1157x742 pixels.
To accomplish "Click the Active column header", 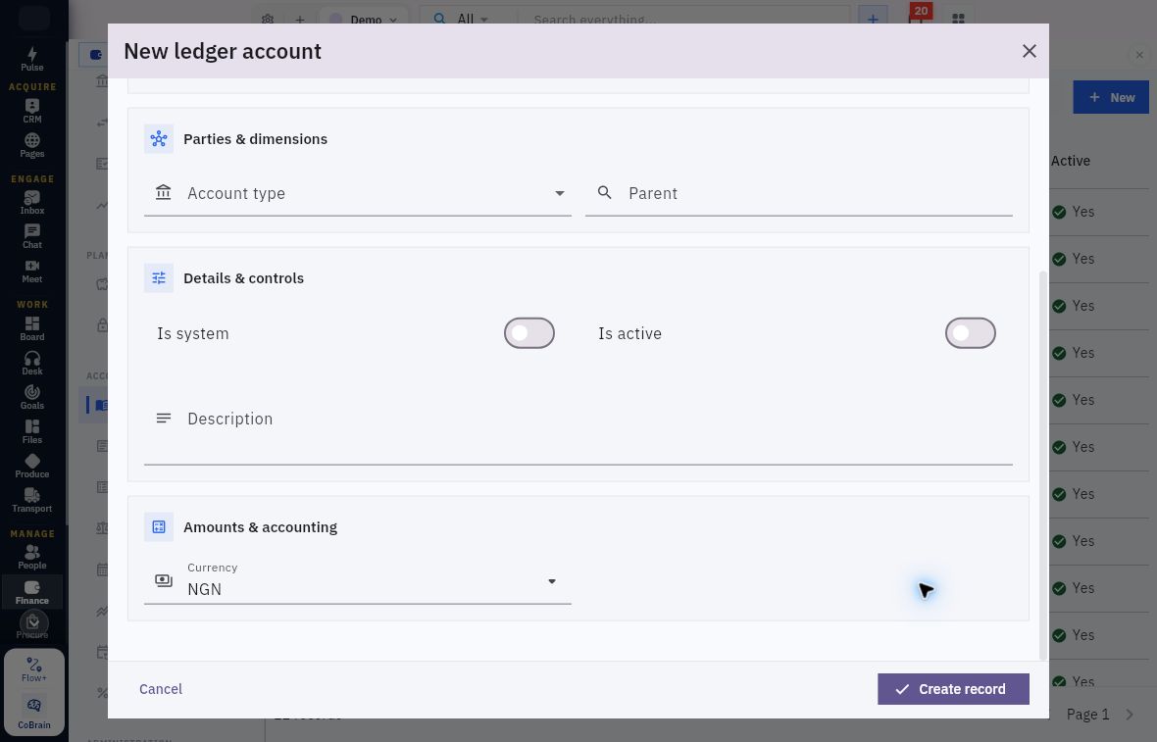I will 1071,161.
